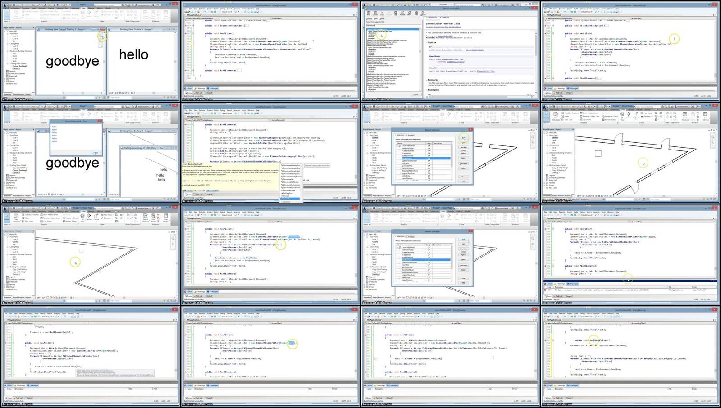This screenshot has height=408, width=721.
Task: Toggle the Errors filter in the frame listing a compiler error
Action: 548,284
